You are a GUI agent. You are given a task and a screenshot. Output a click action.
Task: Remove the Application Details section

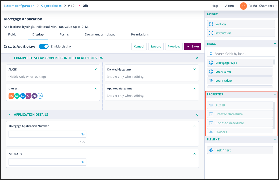(197, 115)
